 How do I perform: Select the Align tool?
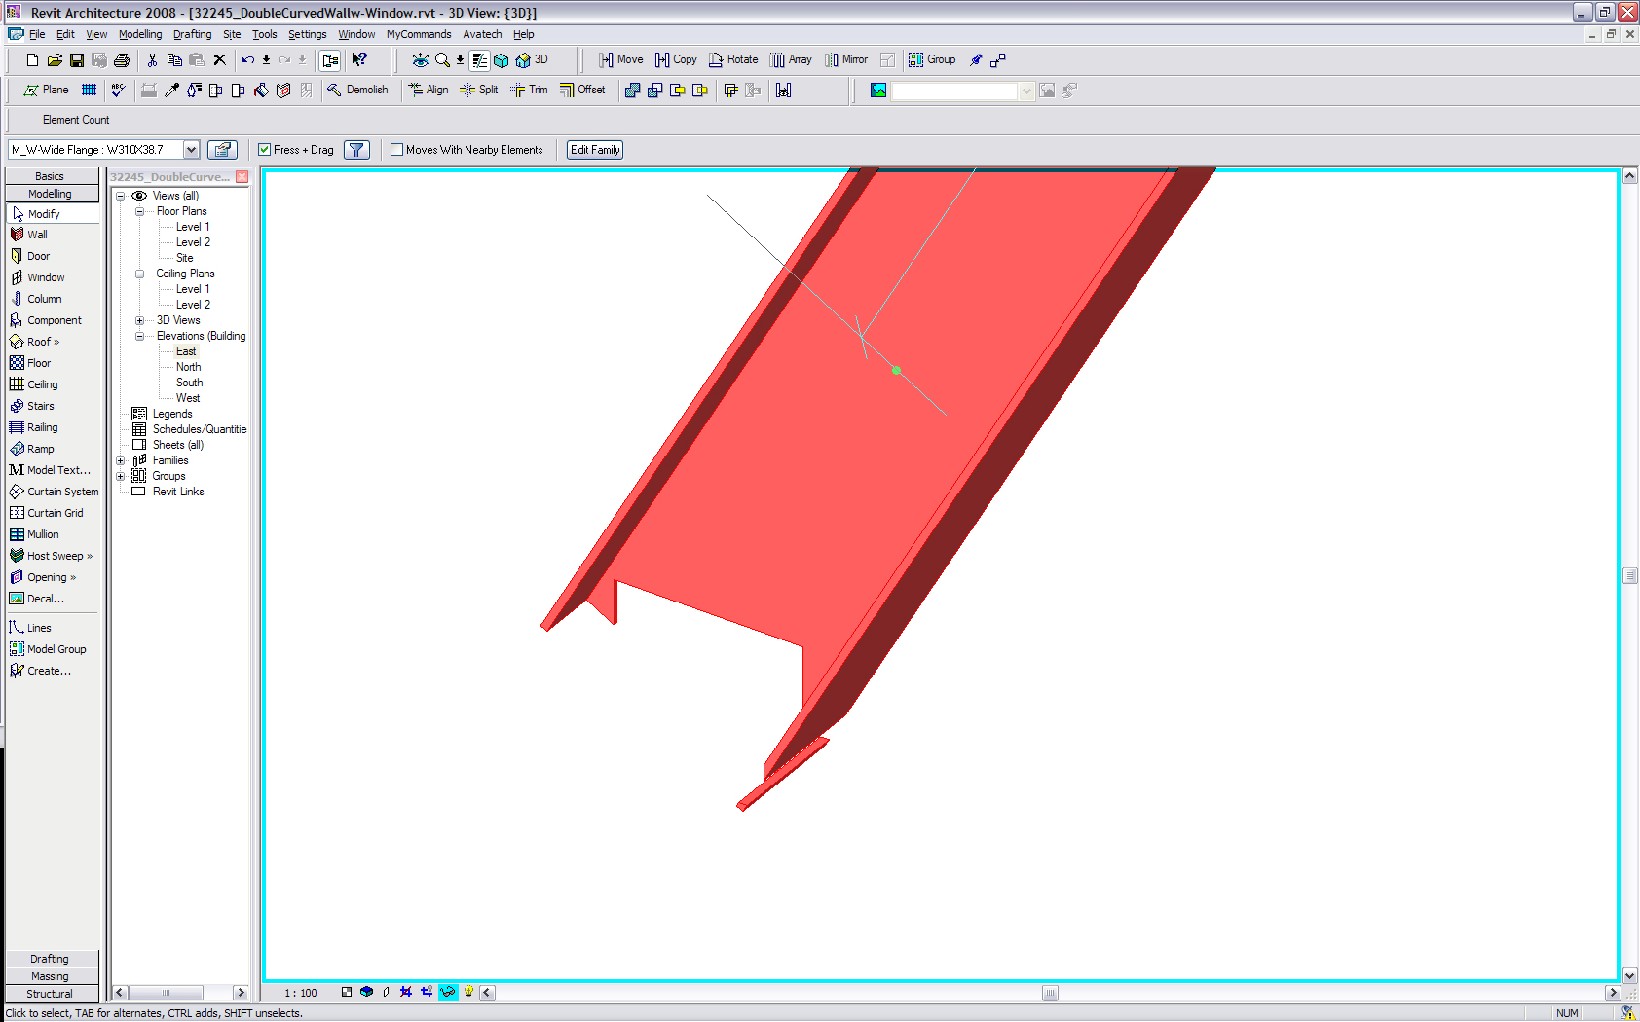pos(429,91)
